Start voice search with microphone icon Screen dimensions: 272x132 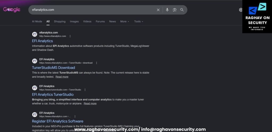[167, 10]
